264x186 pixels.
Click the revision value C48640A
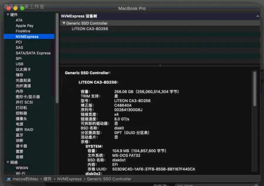123,105
